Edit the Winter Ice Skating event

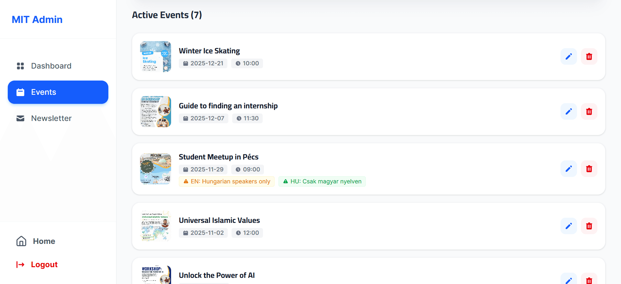(x=569, y=57)
